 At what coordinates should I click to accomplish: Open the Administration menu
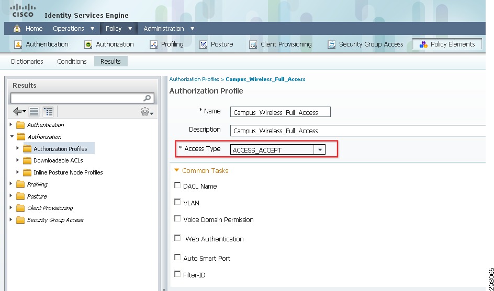[x=169, y=29]
